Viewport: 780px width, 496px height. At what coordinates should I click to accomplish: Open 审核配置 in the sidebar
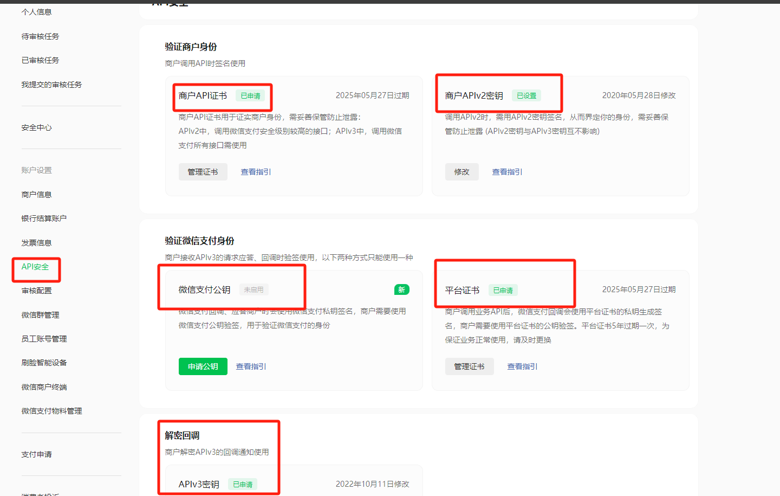pos(36,291)
